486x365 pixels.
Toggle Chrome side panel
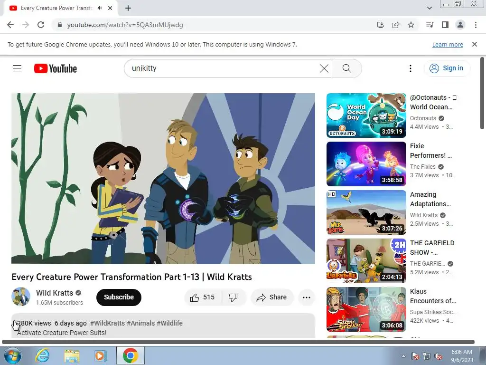click(445, 25)
